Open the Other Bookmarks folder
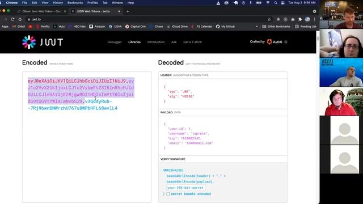 point(276,27)
